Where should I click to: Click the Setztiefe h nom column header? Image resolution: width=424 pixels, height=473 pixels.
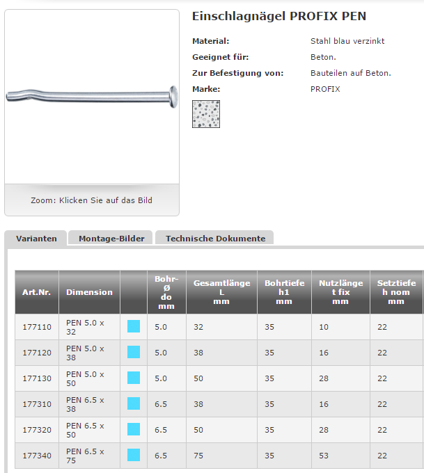pyautogui.click(x=396, y=292)
